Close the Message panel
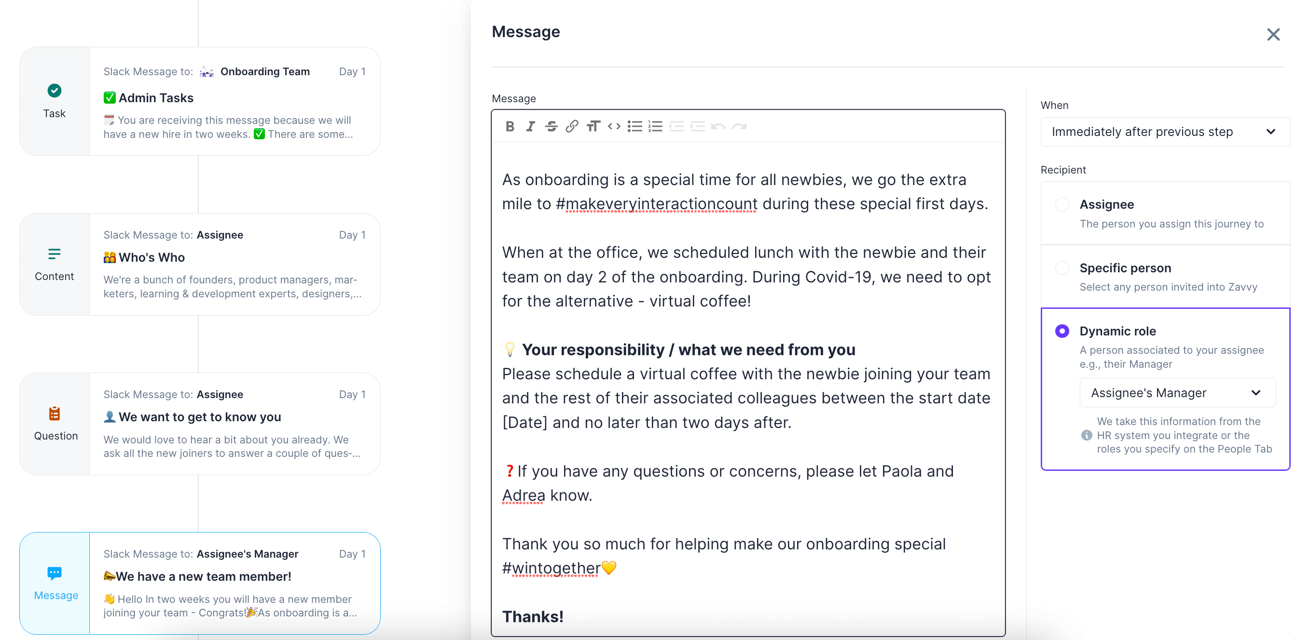The width and height of the screenshot is (1296, 640). (x=1273, y=35)
